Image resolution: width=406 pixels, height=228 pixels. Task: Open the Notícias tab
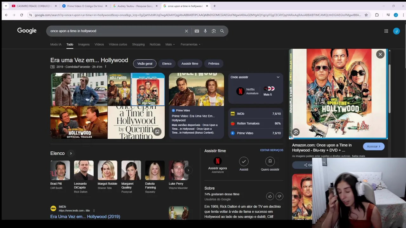point(155,44)
